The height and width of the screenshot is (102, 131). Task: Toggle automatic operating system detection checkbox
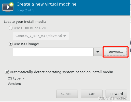coord(7,72)
